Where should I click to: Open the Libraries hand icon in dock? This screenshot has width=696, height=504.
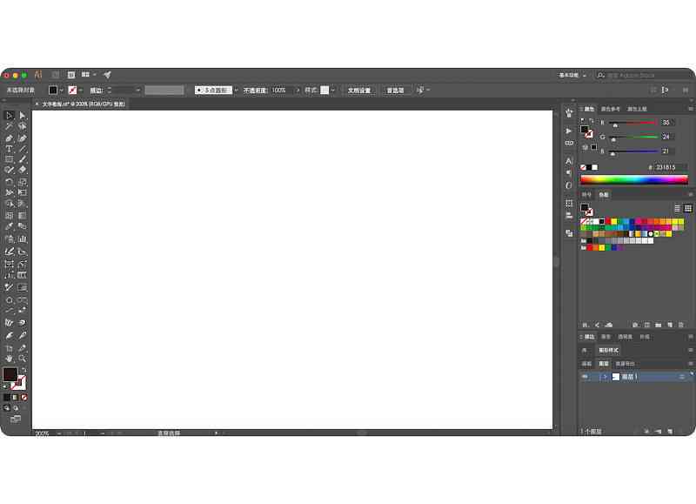[569, 113]
